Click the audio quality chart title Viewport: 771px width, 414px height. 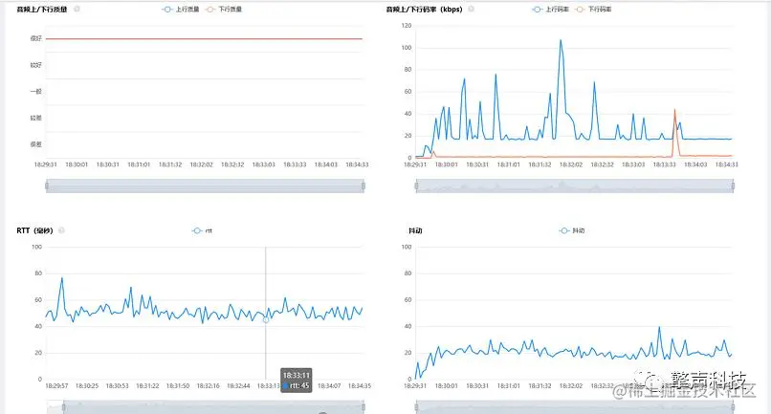point(42,10)
